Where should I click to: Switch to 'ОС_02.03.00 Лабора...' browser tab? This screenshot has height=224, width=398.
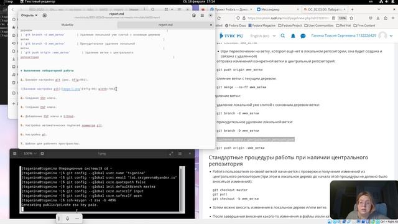pos(325,9)
